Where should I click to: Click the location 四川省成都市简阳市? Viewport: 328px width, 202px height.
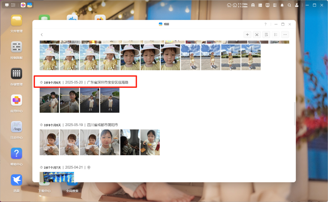[x=102, y=125]
